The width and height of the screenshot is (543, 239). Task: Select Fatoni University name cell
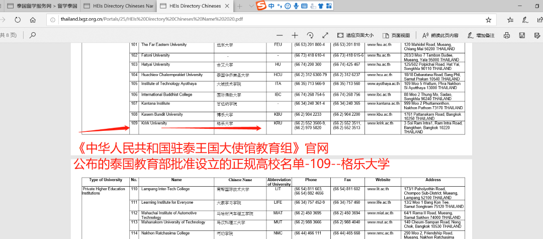click(155, 55)
